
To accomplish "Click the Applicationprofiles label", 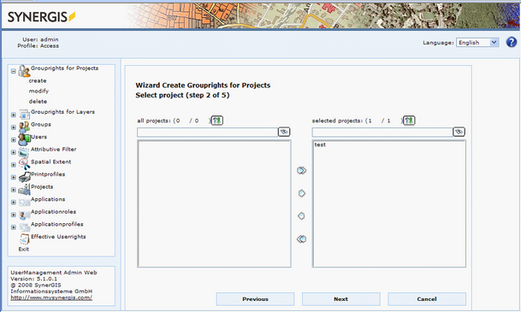I will (x=57, y=224).
